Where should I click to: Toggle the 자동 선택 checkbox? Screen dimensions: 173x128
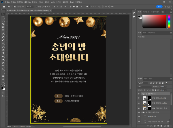point(14,6)
